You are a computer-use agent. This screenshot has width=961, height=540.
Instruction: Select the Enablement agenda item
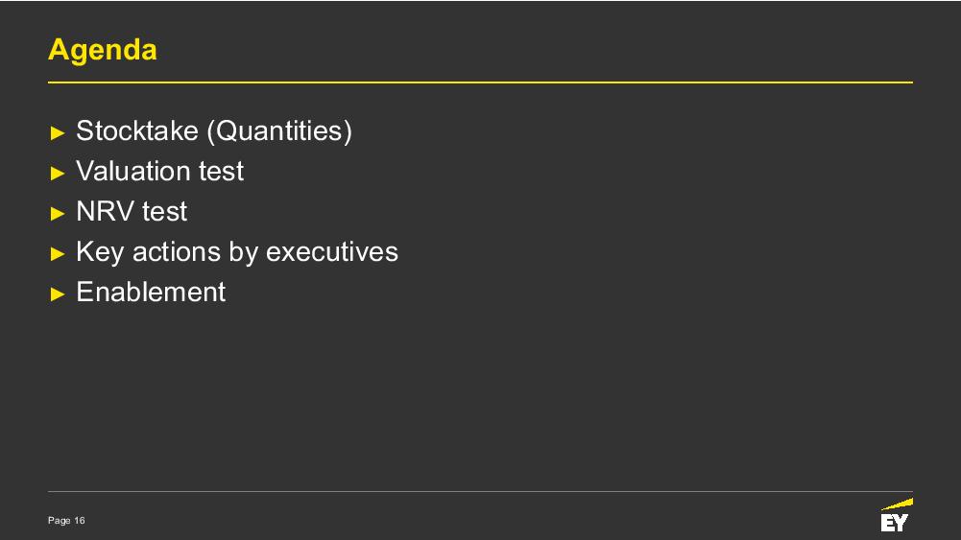pos(151,292)
